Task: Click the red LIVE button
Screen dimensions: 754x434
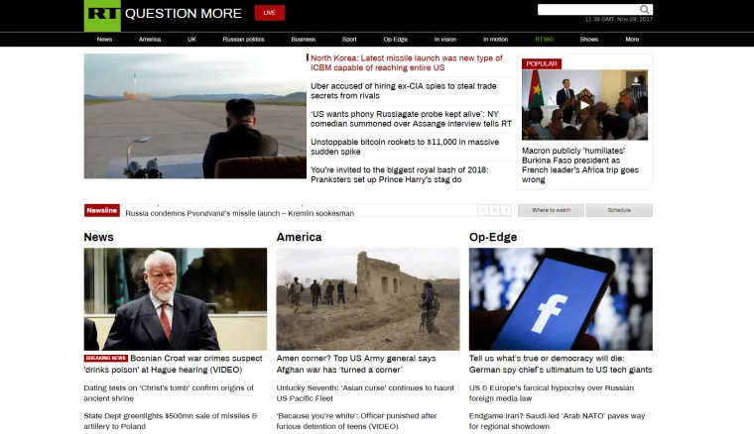Action: (x=269, y=13)
